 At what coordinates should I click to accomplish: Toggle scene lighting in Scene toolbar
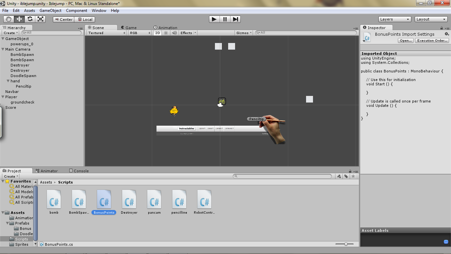point(166,33)
